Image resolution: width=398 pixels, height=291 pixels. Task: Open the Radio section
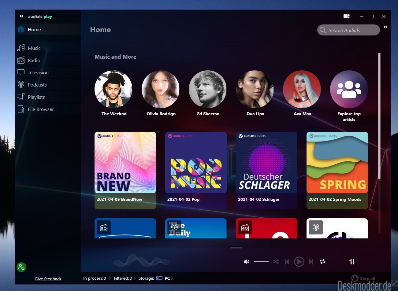(x=48, y=60)
